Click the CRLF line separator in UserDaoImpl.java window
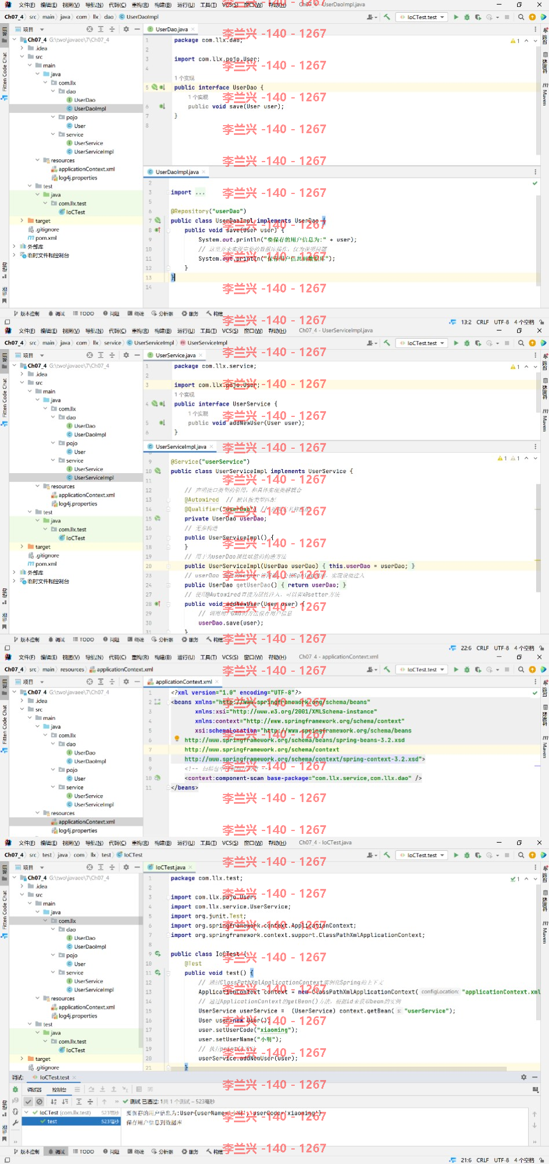The width and height of the screenshot is (549, 1164). (482, 322)
